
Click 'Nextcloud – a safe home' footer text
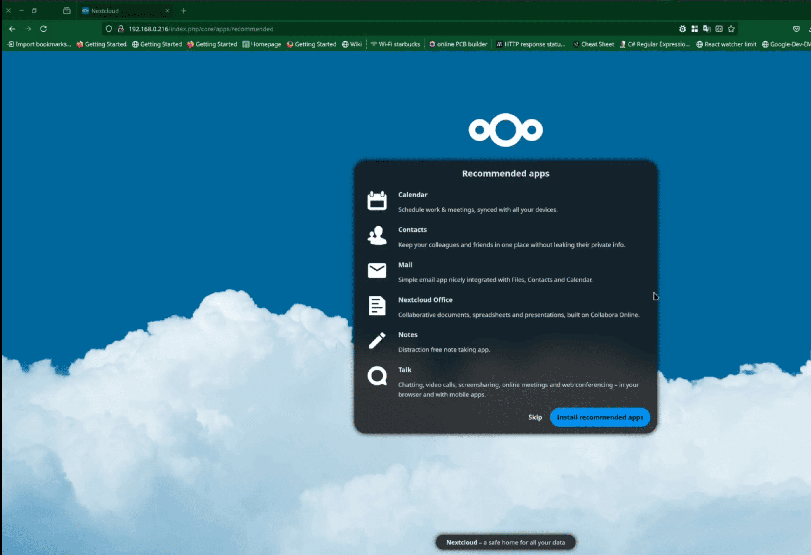coord(505,542)
